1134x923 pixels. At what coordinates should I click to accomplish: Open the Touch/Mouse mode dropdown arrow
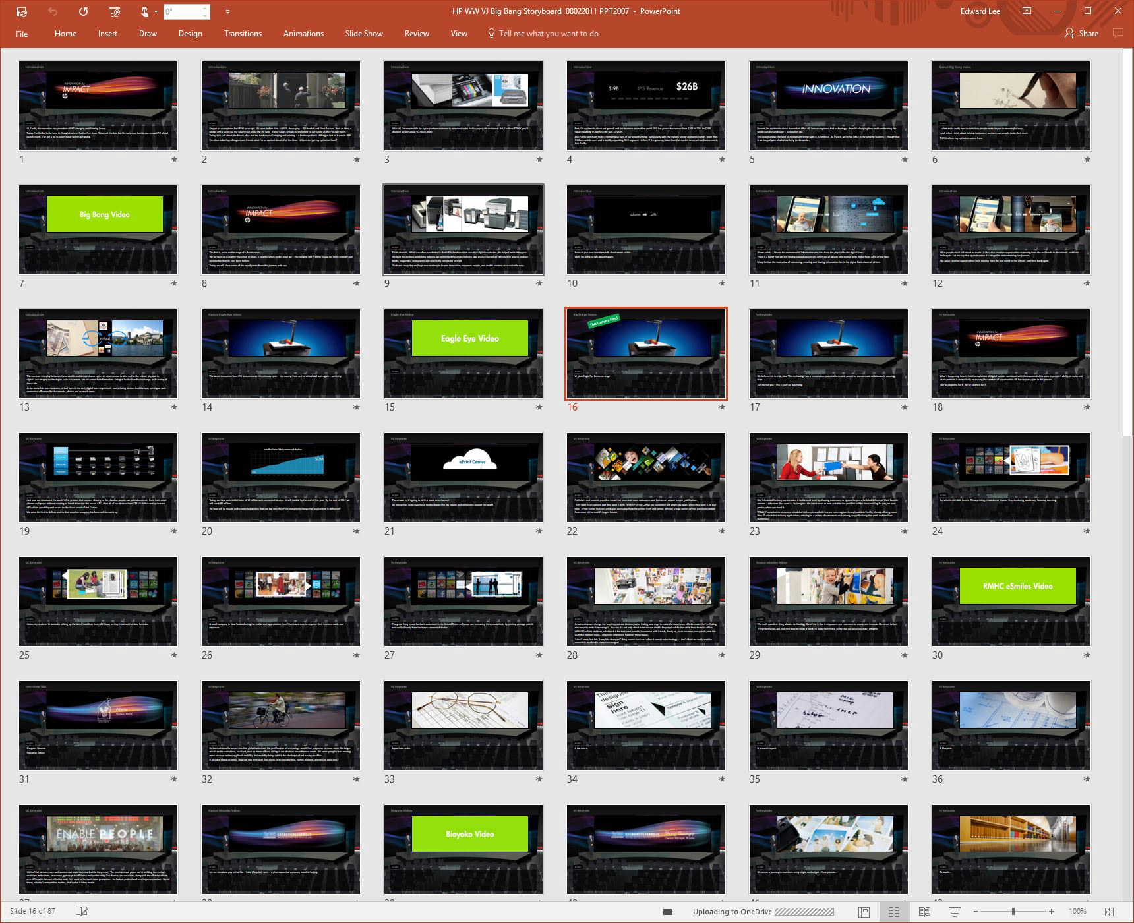[x=156, y=11]
